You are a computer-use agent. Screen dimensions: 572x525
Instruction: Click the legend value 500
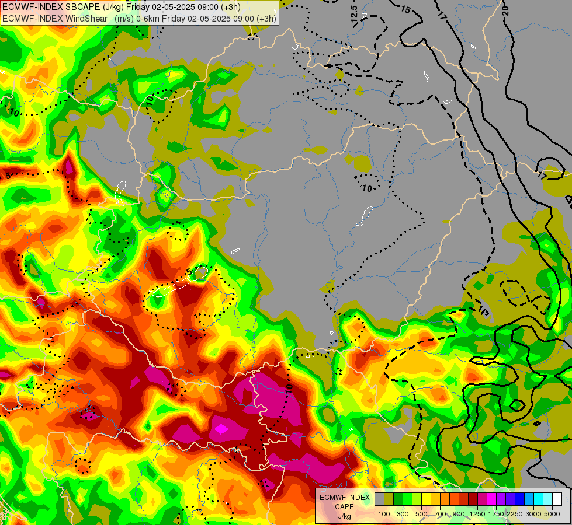[x=421, y=514]
